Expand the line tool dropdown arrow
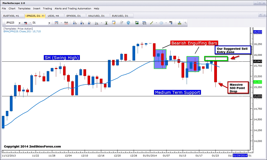The height and width of the screenshot is (160, 267). click(156, 23)
